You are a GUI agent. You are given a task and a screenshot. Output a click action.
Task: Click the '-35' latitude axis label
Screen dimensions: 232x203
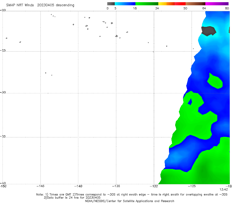[x=3, y=136]
